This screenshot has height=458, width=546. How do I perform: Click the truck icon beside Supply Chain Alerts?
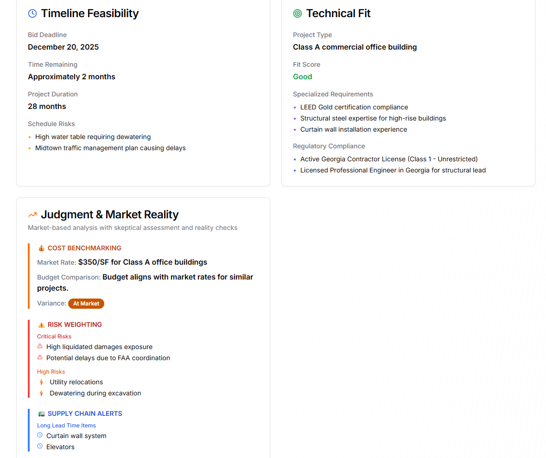click(x=41, y=413)
